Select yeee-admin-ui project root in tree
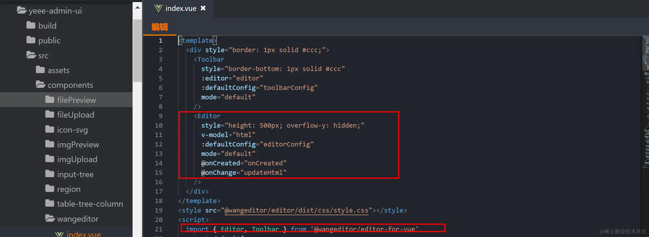The width and height of the screenshot is (649, 237). pos(55,11)
